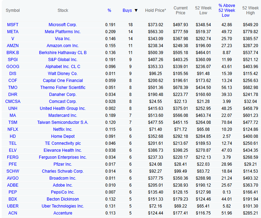This screenshot has width=261, height=218.
Task: Open Charles Schwab Corp. link
Action: tap(63, 172)
